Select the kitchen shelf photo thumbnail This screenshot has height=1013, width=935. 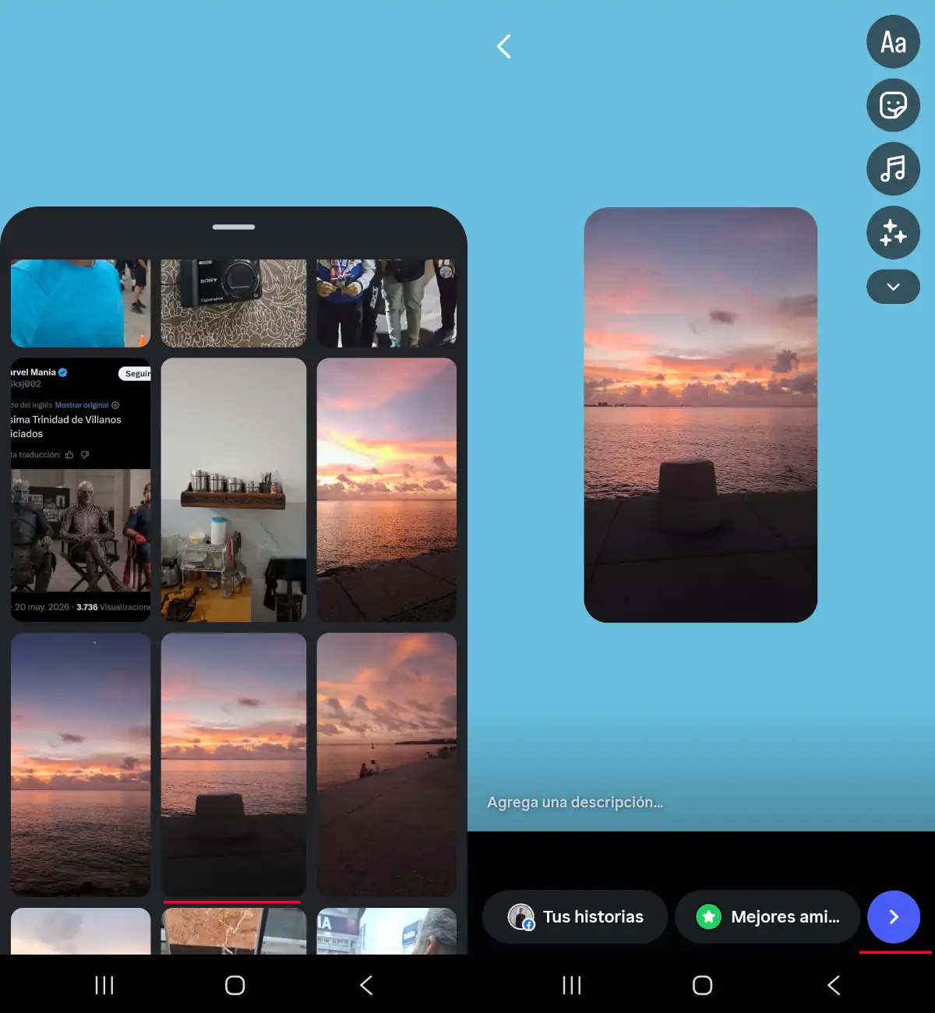[234, 490]
